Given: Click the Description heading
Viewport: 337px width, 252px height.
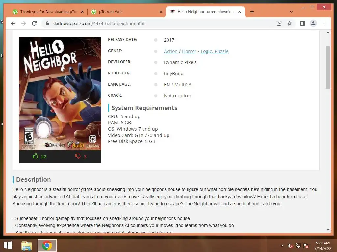Looking at the screenshot, I should tap(34, 179).
